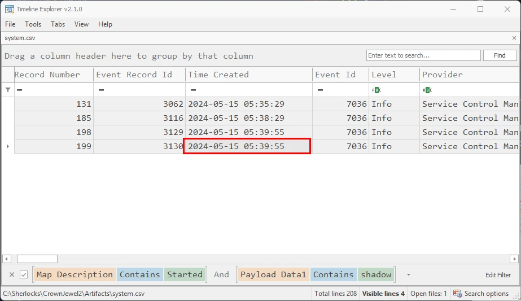
Task: Click the Started filter value
Action: click(x=185, y=274)
